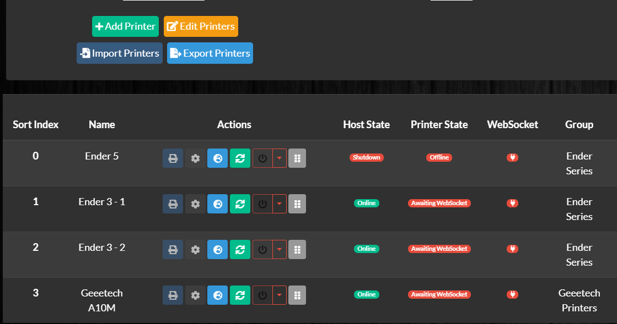Select the Printer State column header
Image resolution: width=617 pixels, height=324 pixels.
pos(439,124)
